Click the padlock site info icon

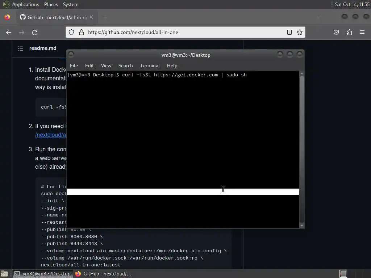coord(82,32)
